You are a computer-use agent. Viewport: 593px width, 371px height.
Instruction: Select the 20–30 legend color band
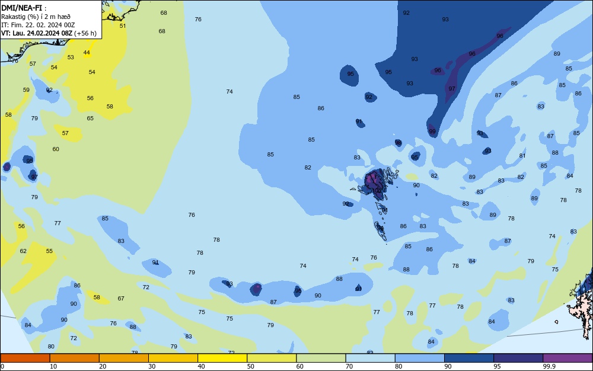pos(124,358)
